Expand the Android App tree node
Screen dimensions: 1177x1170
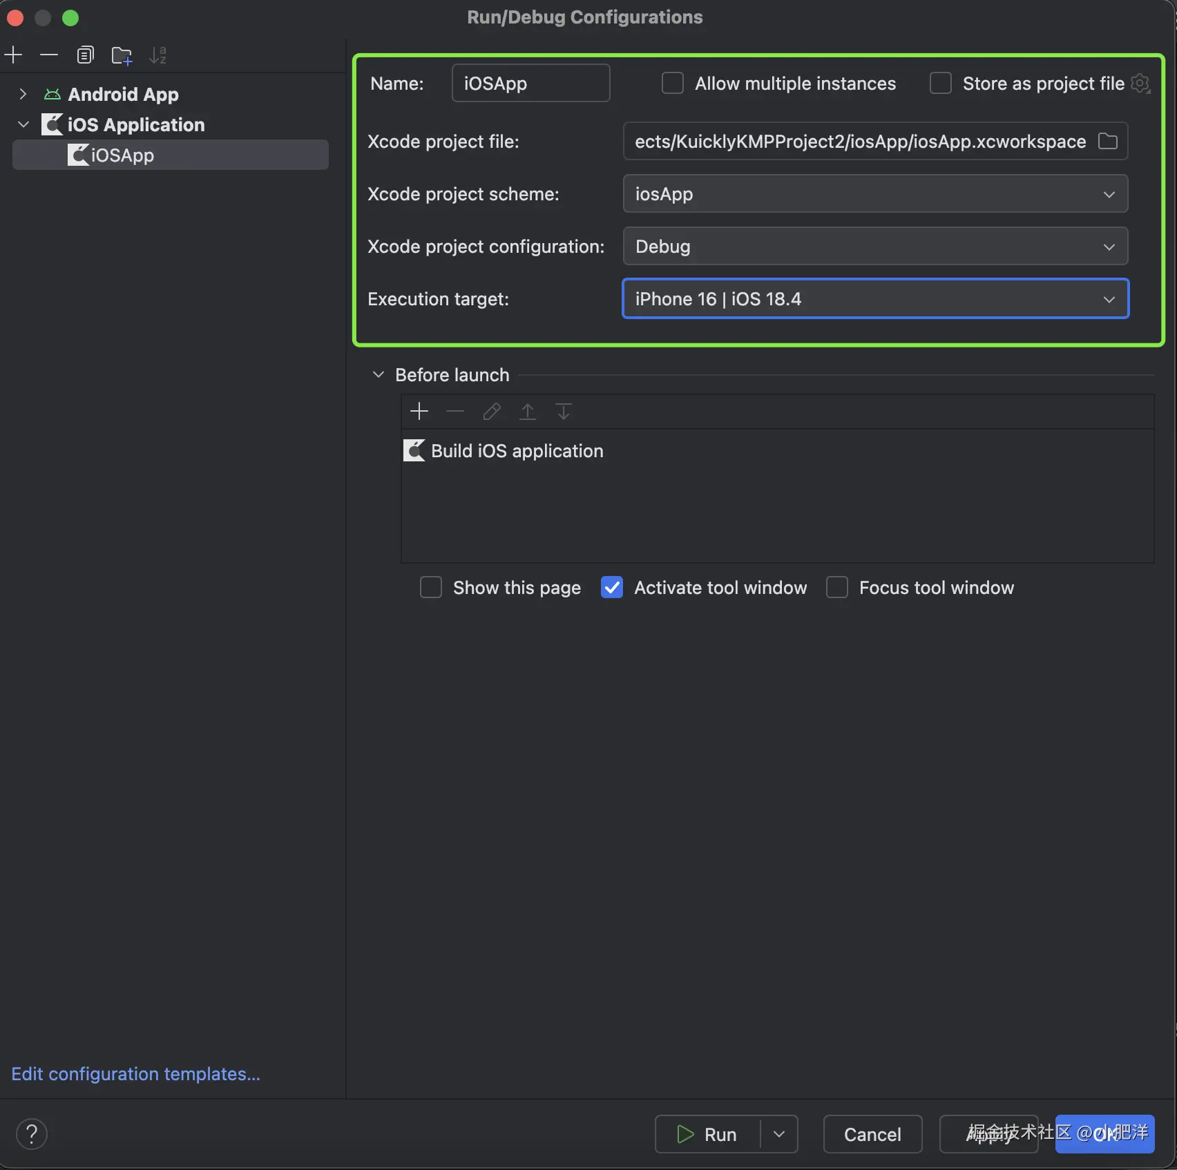tap(23, 94)
